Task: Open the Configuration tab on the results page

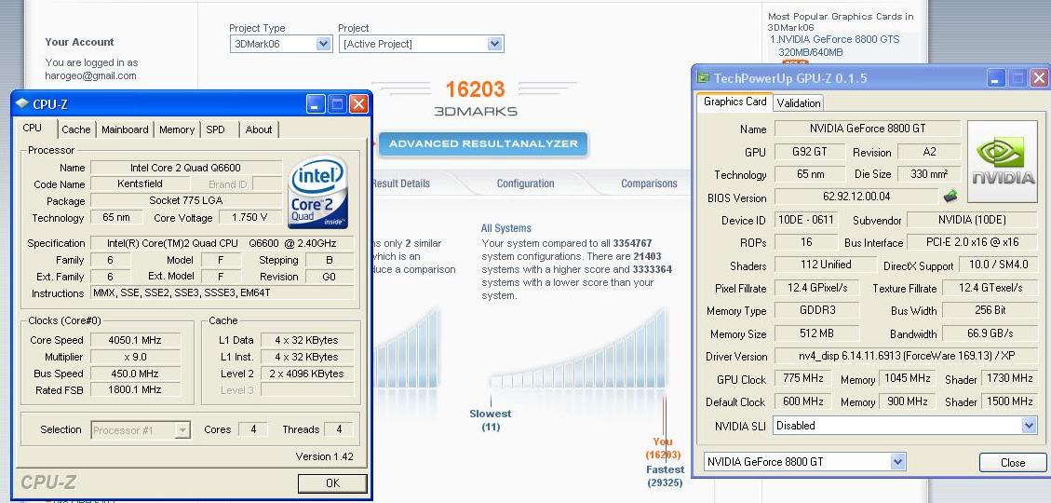Action: click(525, 184)
